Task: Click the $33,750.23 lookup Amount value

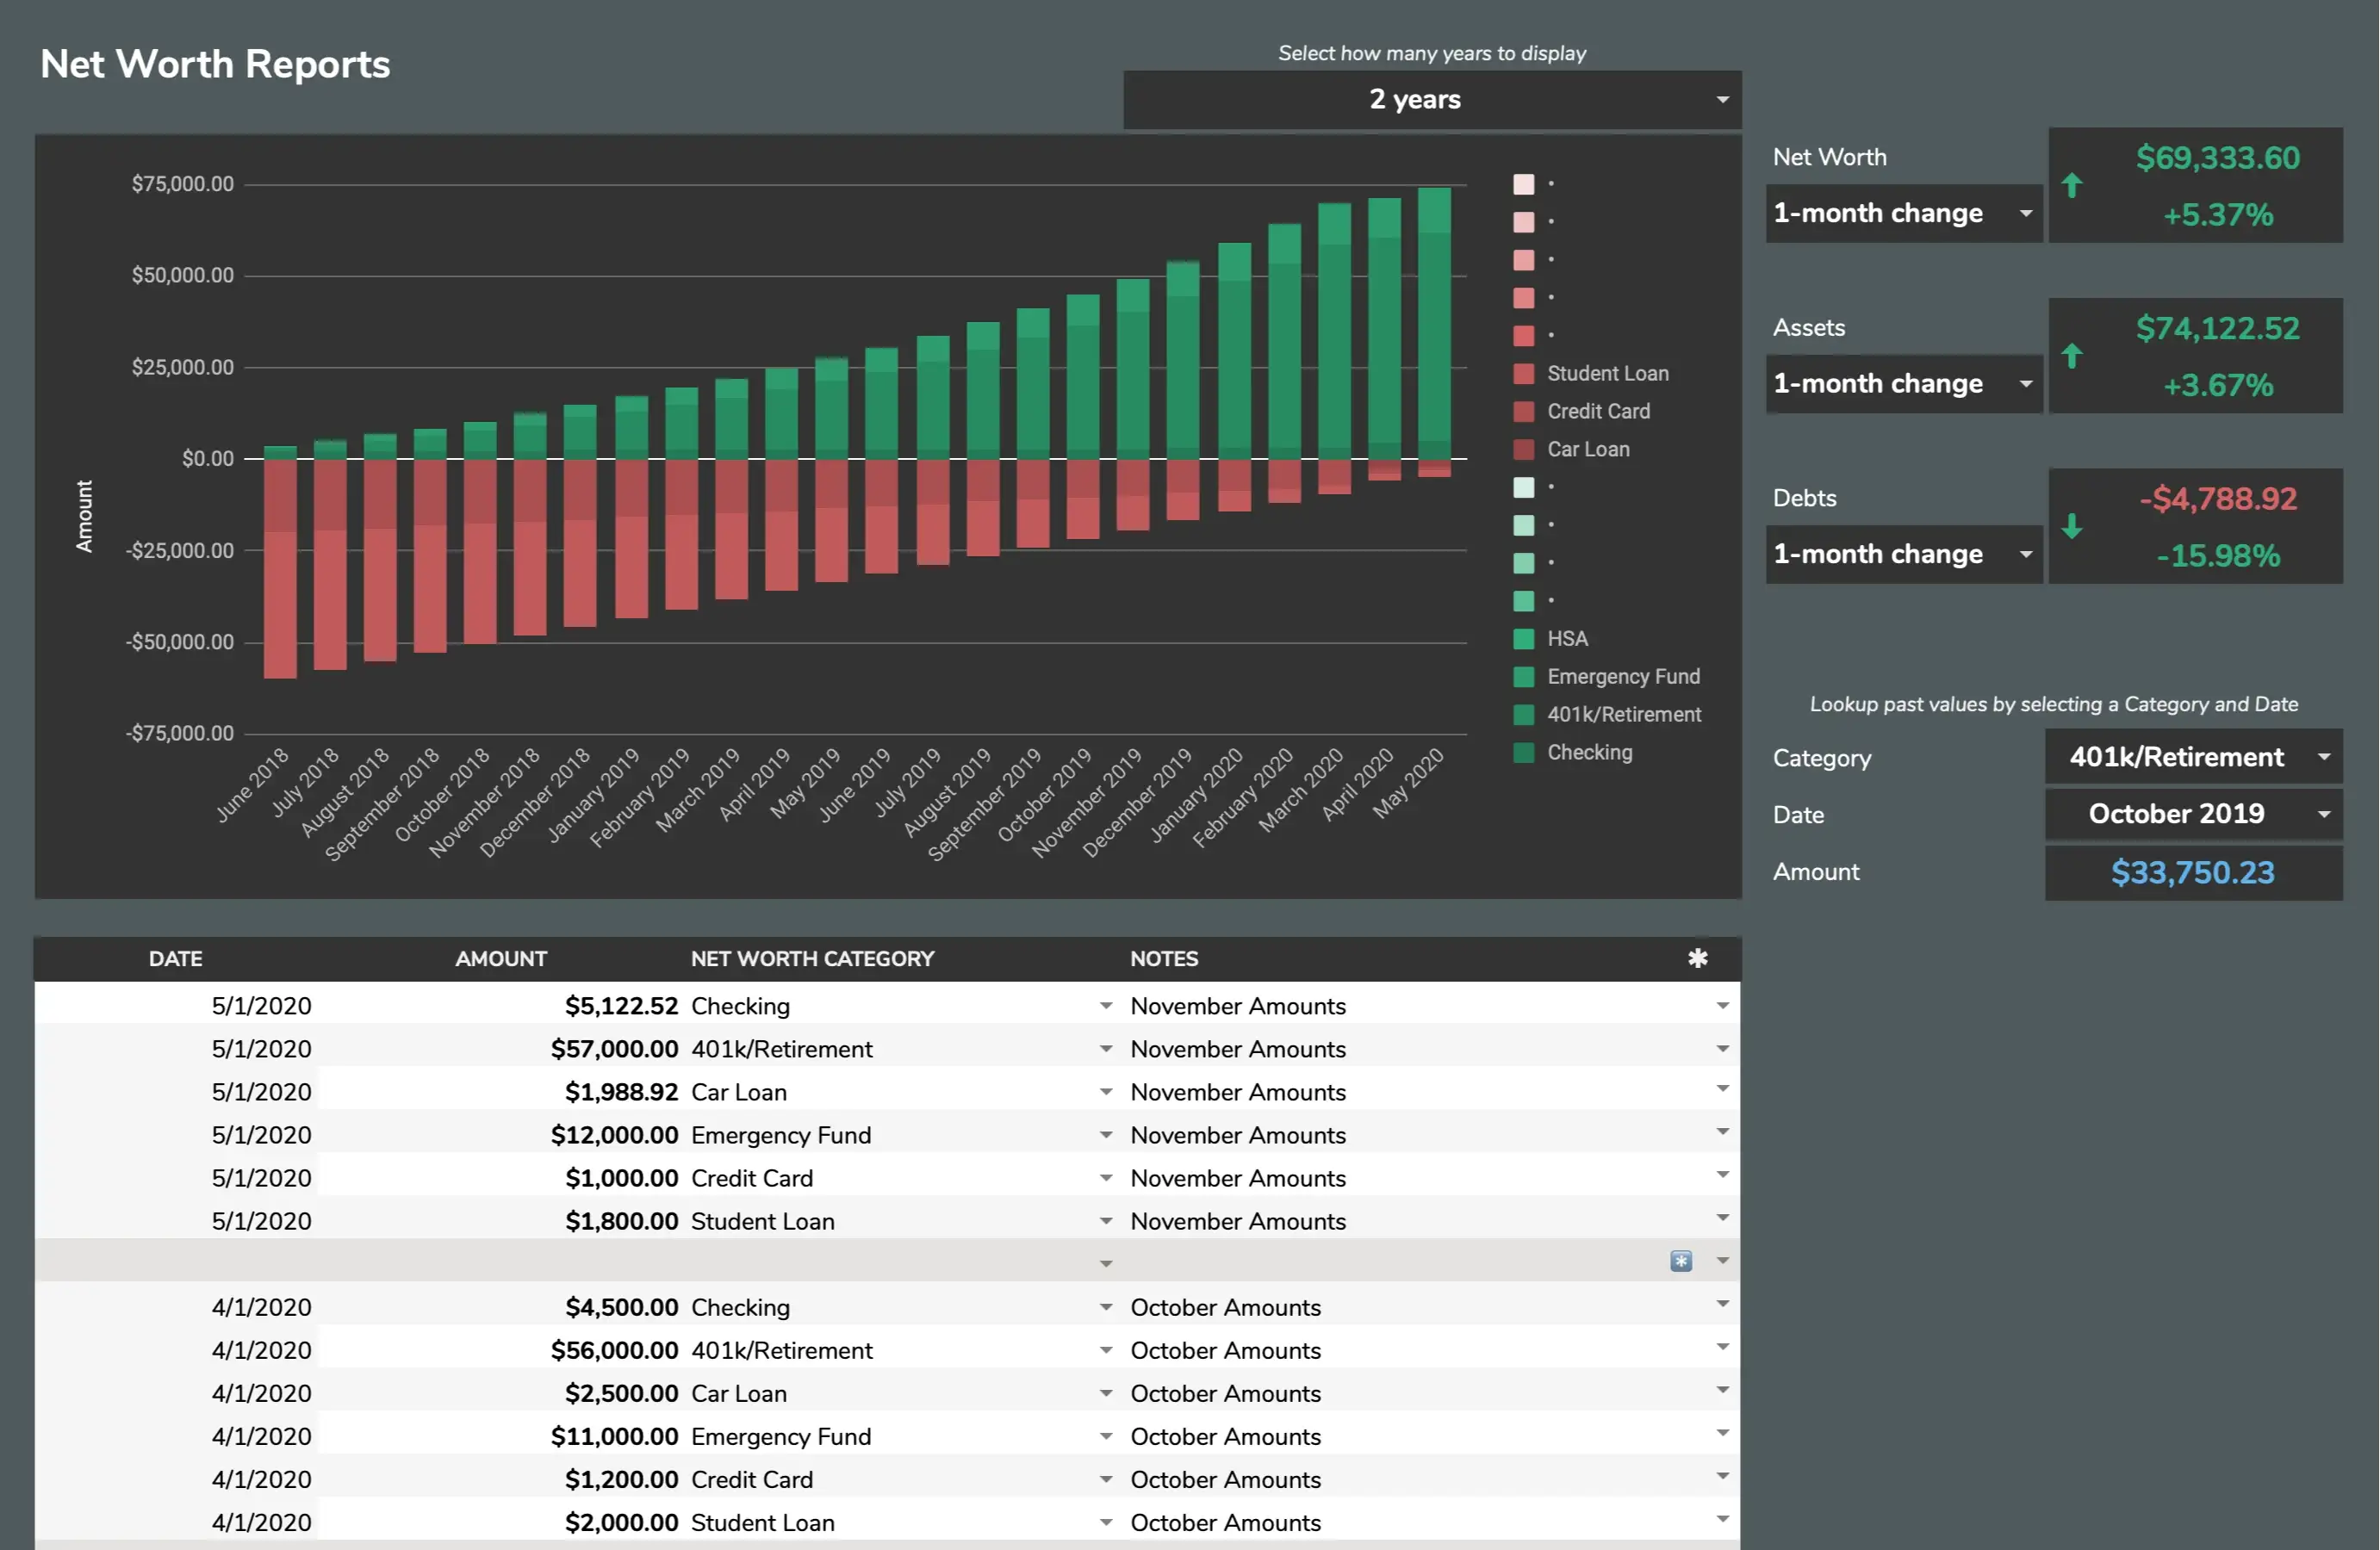Action: [x=2192, y=873]
